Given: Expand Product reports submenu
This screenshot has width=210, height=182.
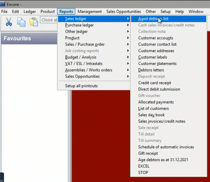Looking at the screenshot, I should point(94,38).
